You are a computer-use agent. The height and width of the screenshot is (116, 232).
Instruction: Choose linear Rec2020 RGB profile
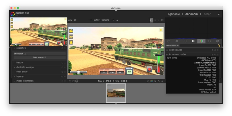pyautogui.click(x=207, y=70)
